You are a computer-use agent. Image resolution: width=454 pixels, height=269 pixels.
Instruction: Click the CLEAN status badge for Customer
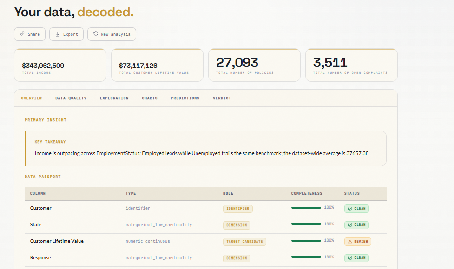tap(356, 209)
